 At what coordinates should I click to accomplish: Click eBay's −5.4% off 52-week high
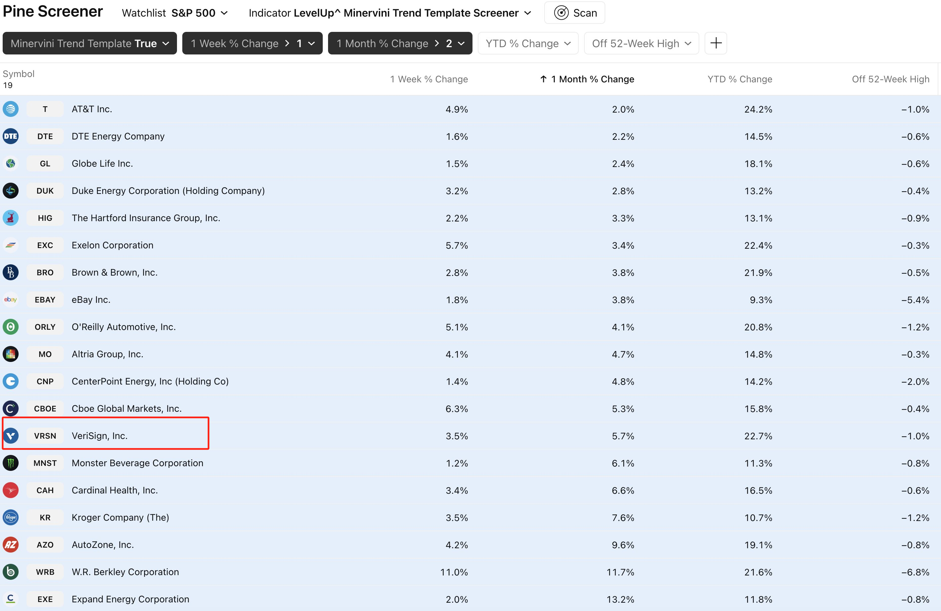click(915, 300)
